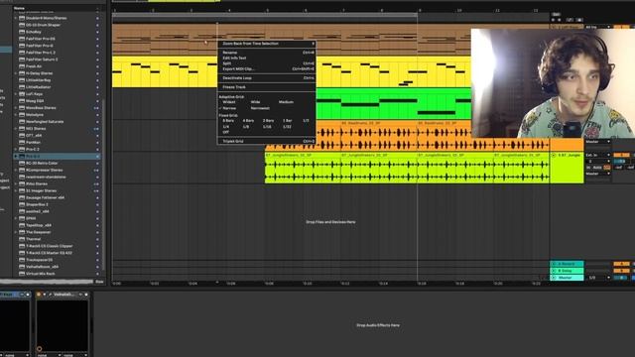This screenshot has width=635, height=357.
Task: Click the Newfangled Saturate plugin icon
Action: [22, 121]
